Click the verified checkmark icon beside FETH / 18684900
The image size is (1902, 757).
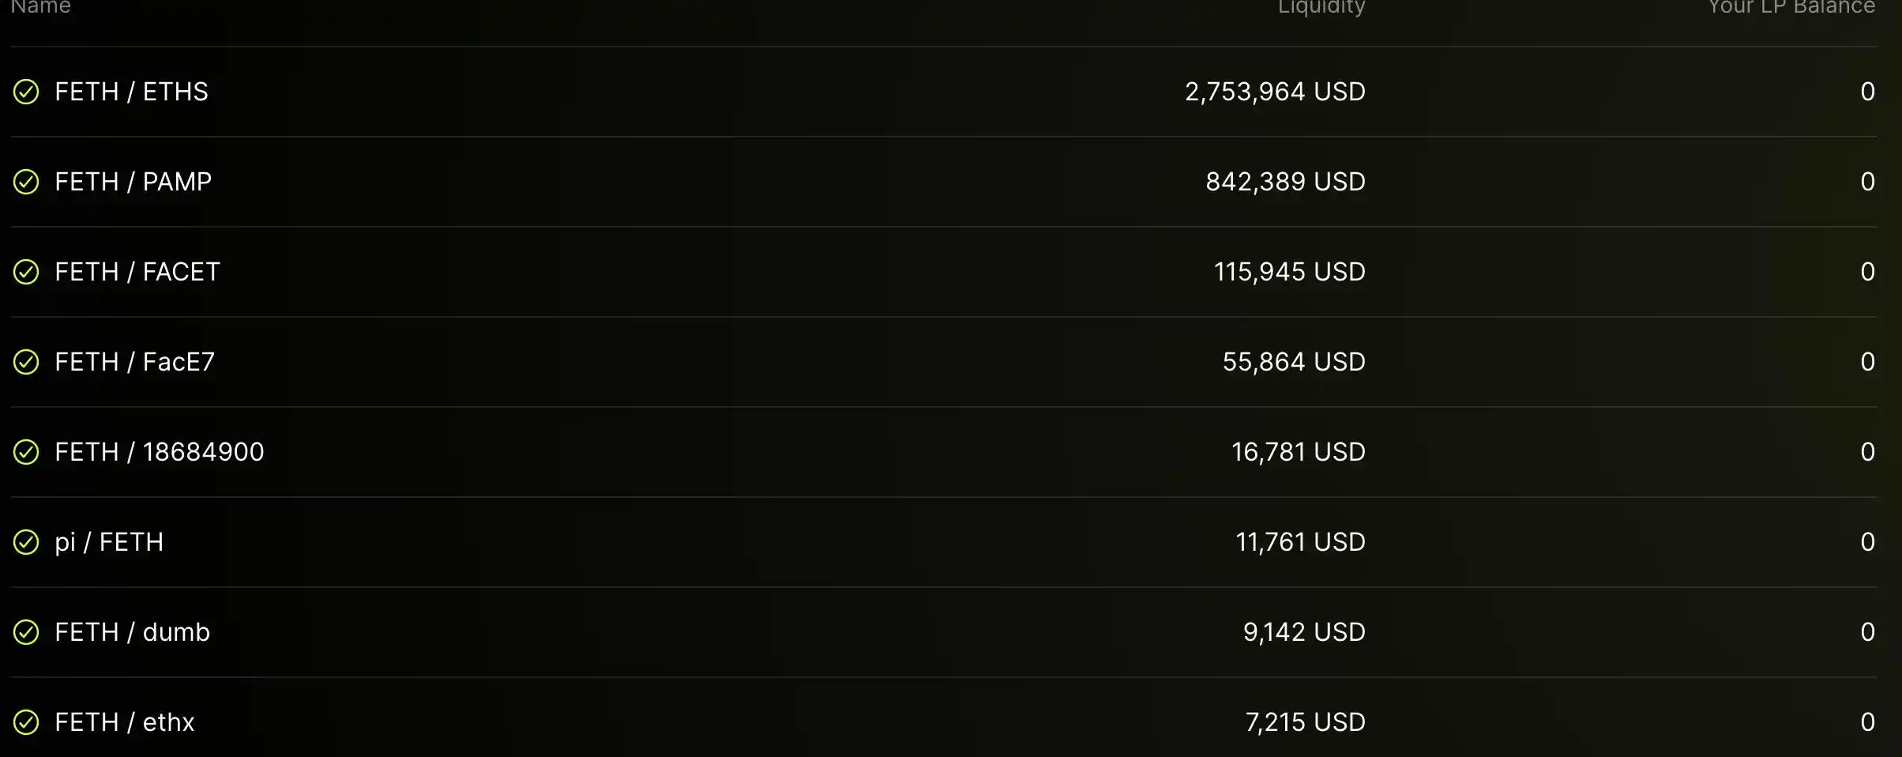tap(26, 452)
